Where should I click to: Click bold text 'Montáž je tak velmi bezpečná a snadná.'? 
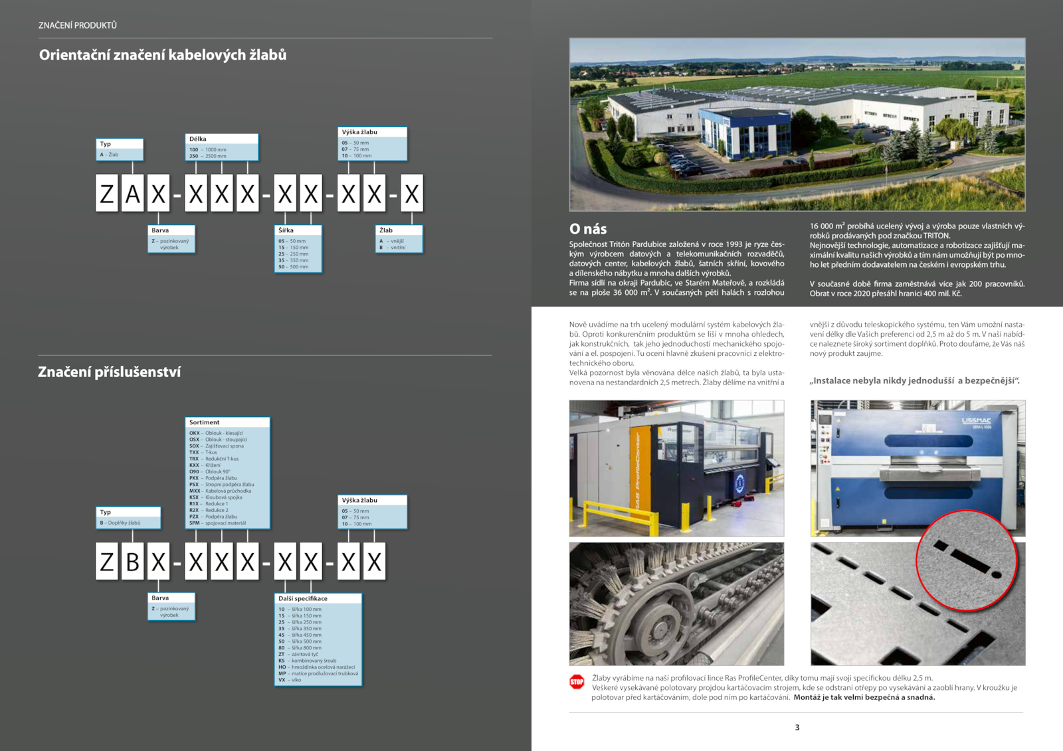(x=864, y=697)
